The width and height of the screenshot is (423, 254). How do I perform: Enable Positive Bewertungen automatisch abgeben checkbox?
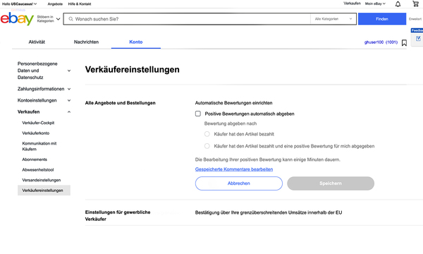click(x=198, y=114)
